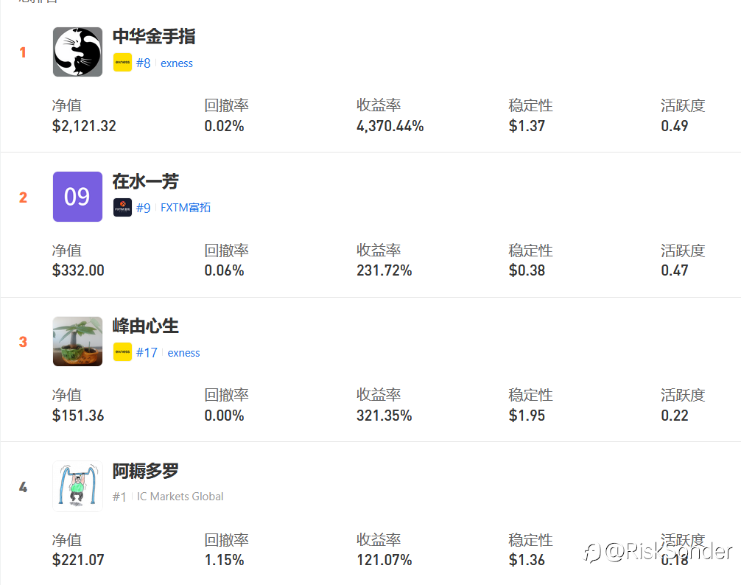Open the plant avatar of 峰由心生
The width and height of the screenshot is (741, 585).
[x=77, y=341]
